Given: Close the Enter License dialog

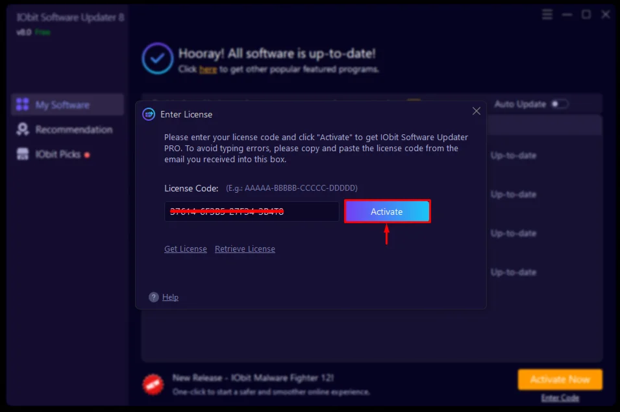Looking at the screenshot, I should click(x=476, y=112).
